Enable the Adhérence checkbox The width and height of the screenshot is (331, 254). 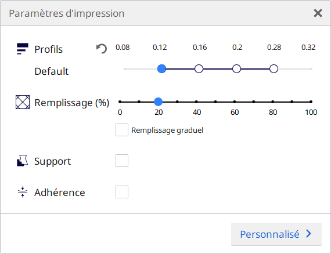122,192
